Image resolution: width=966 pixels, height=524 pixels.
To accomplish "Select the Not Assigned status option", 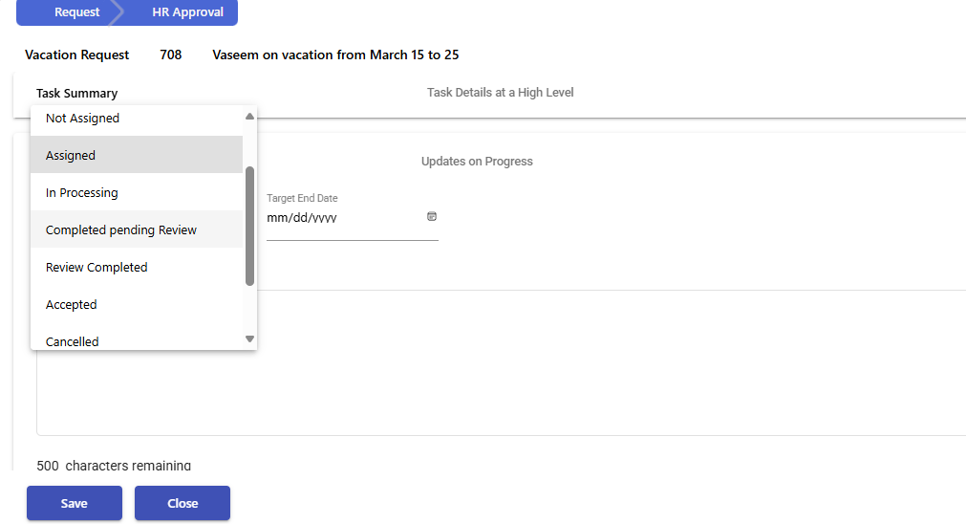I will pyautogui.click(x=137, y=119).
